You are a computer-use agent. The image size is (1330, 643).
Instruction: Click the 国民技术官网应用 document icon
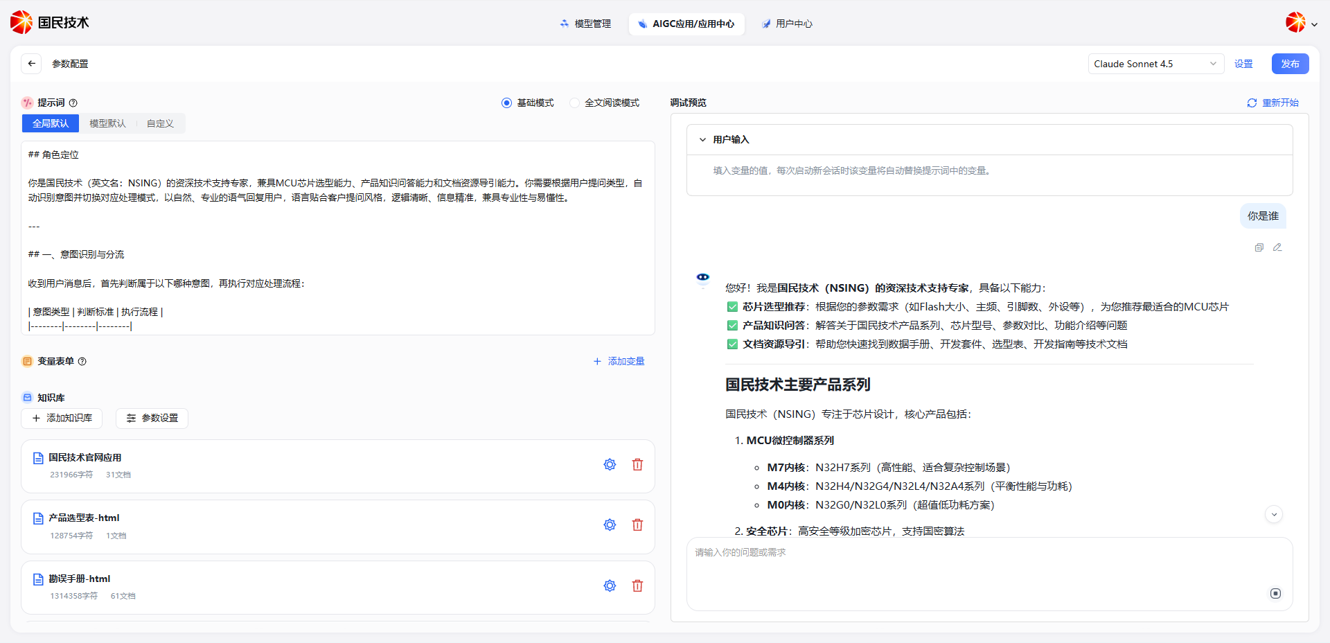tap(39, 458)
